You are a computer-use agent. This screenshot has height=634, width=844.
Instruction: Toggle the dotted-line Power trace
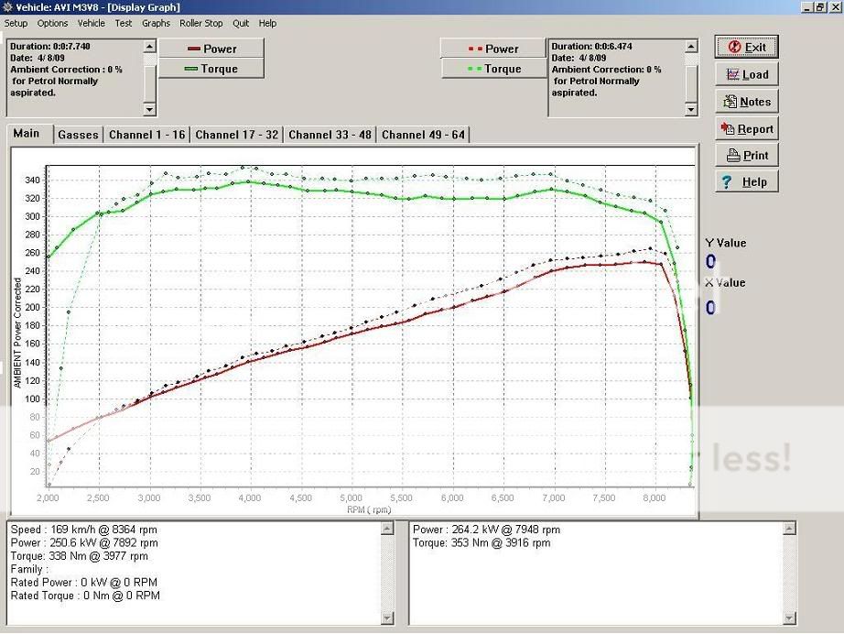[493, 49]
